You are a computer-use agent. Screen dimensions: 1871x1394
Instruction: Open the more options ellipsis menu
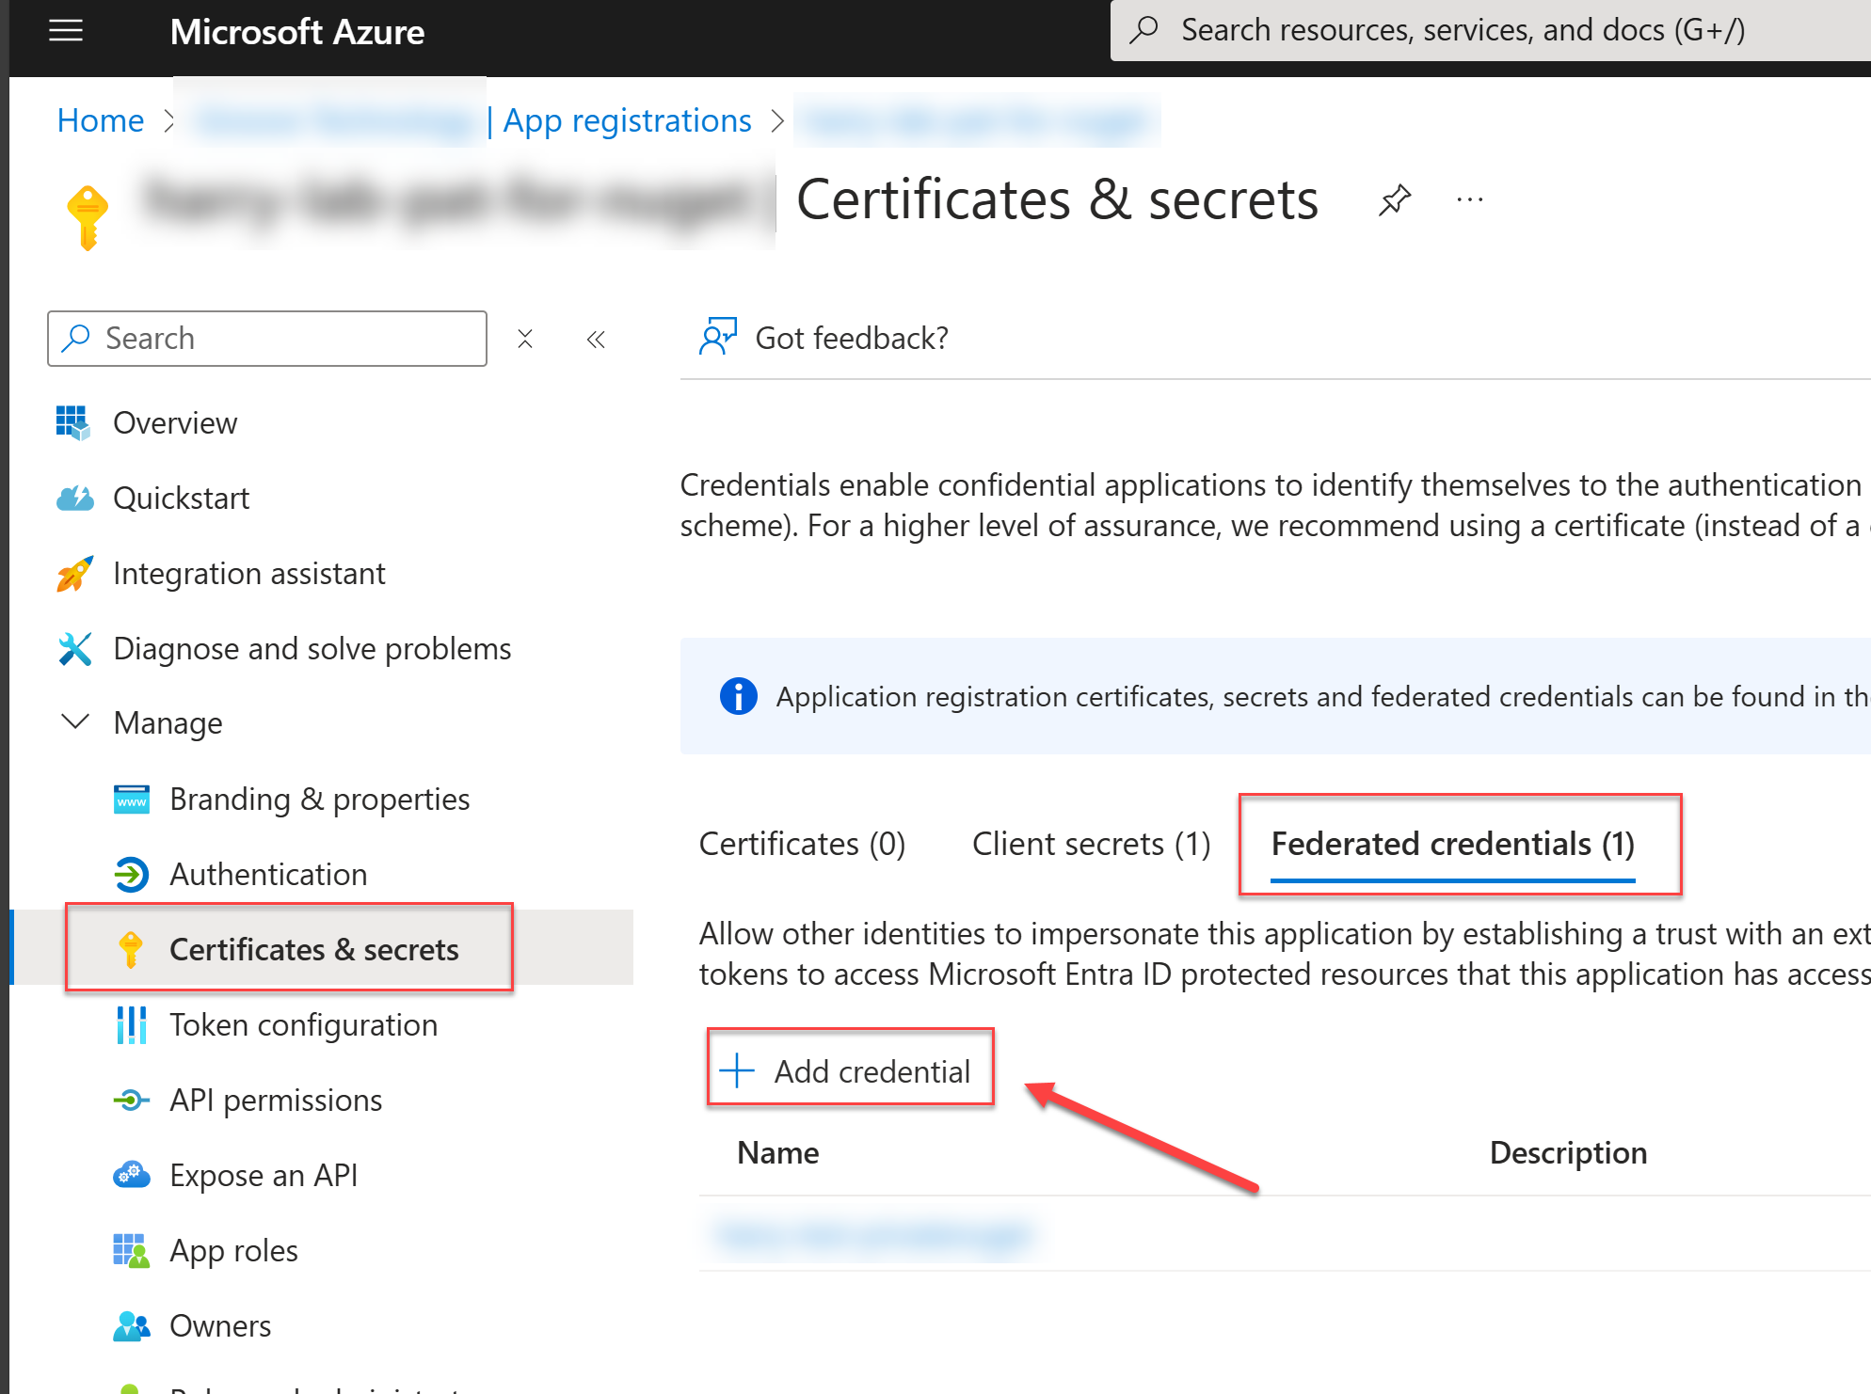[1468, 199]
